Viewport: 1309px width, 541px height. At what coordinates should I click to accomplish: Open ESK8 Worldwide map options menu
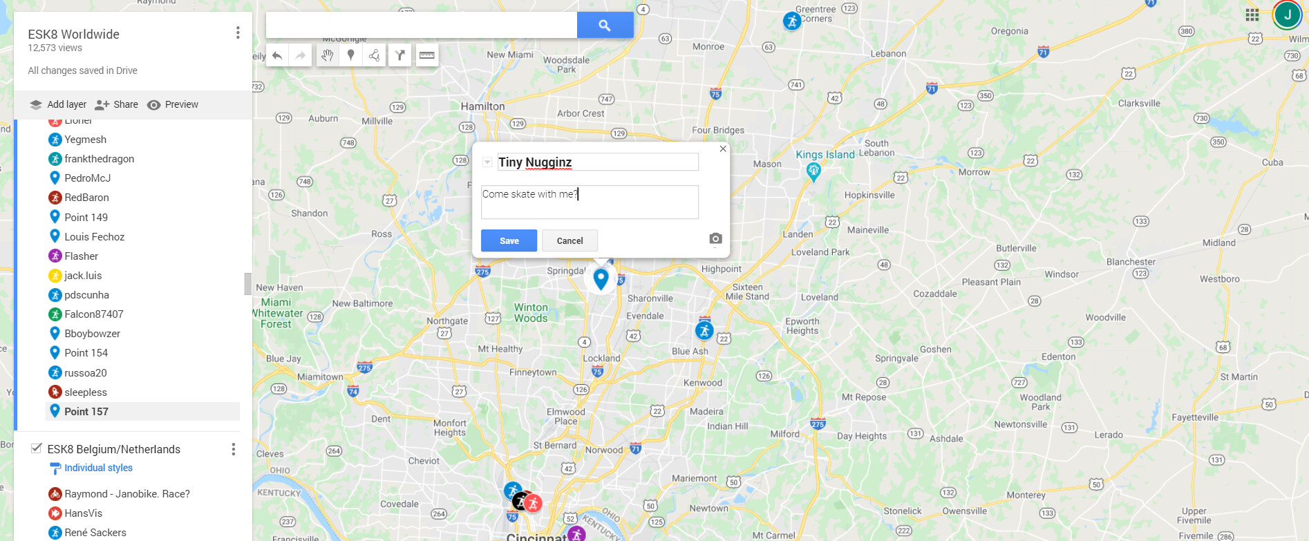[238, 32]
